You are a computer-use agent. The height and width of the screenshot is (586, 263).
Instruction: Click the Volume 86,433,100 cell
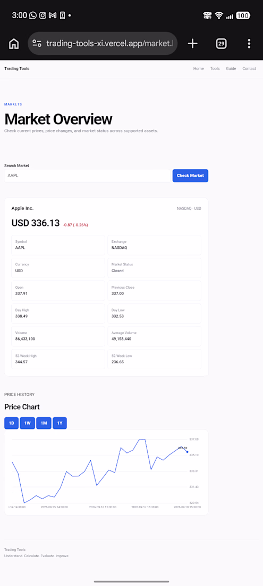tap(58, 336)
